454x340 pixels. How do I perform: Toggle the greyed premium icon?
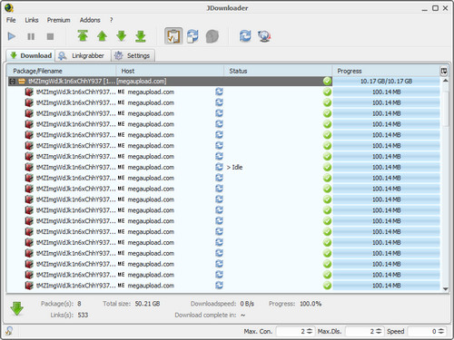(x=212, y=36)
